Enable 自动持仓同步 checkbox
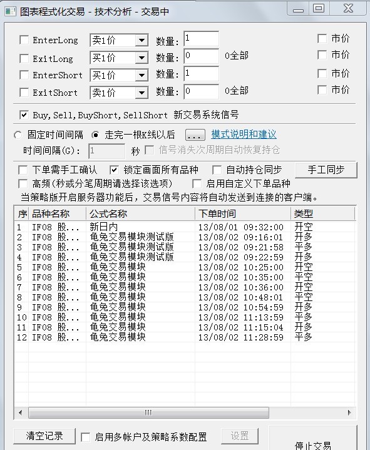Image resolution: width=370 pixels, height=450 pixels. coord(217,170)
